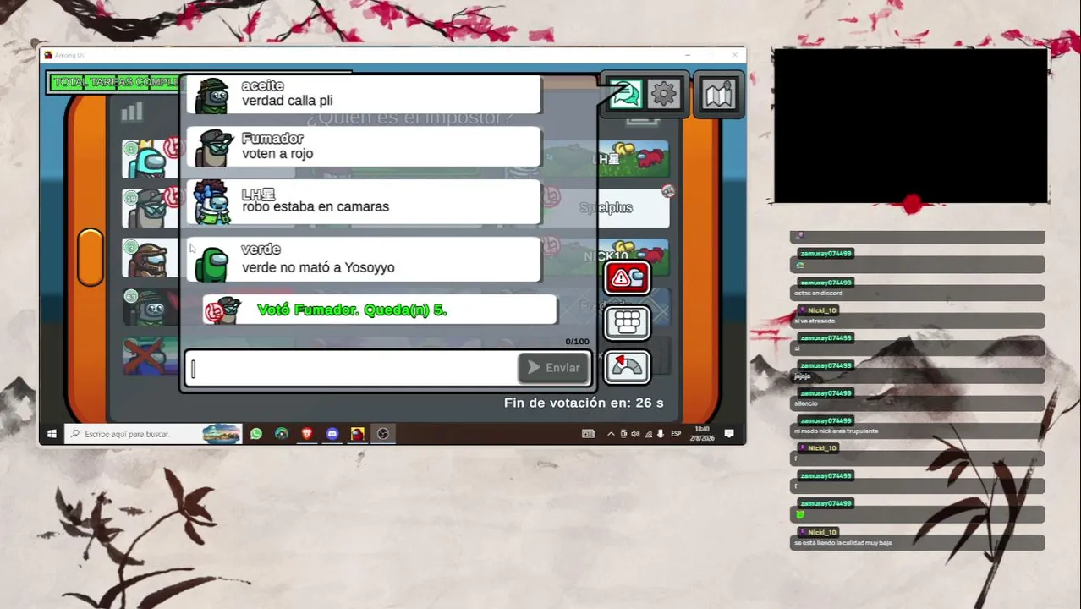This screenshot has width=1081, height=609.
Task: Open the game settings gear
Action: coord(664,94)
